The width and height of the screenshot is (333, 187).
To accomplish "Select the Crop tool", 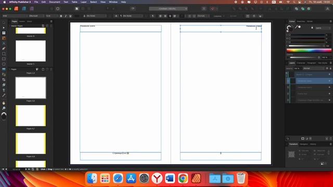I will point(4,79).
